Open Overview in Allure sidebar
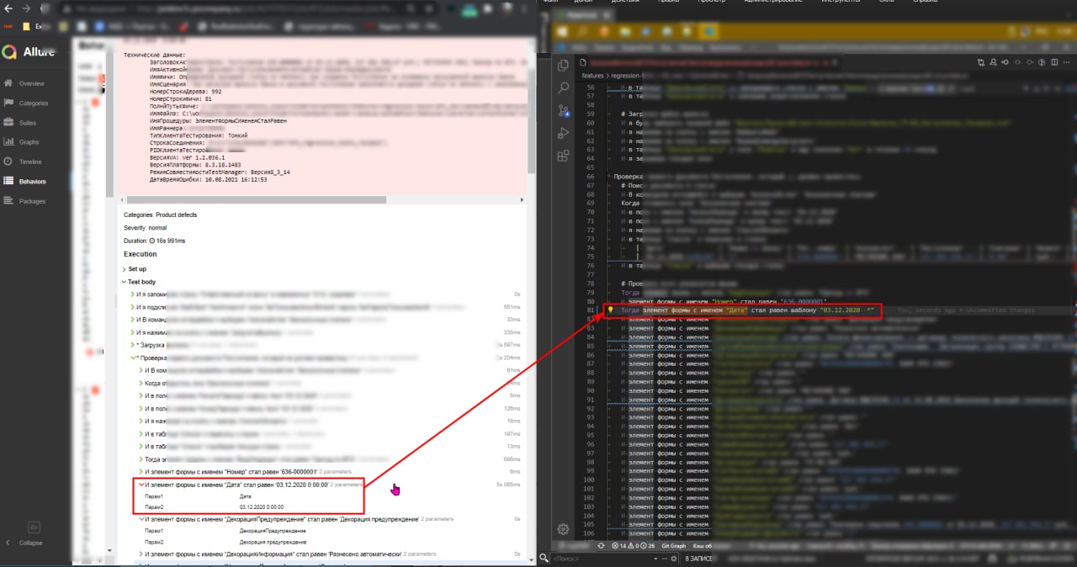1077x567 pixels. tap(31, 83)
